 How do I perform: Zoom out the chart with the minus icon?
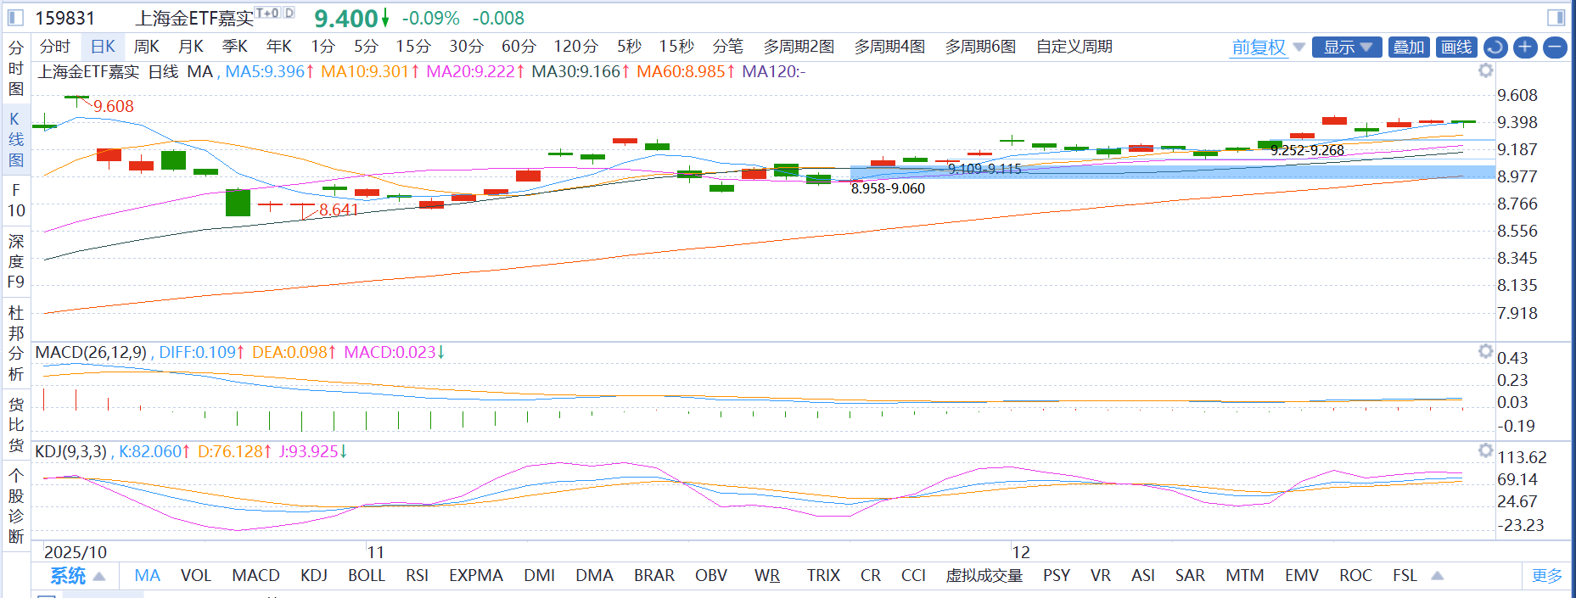[1555, 48]
